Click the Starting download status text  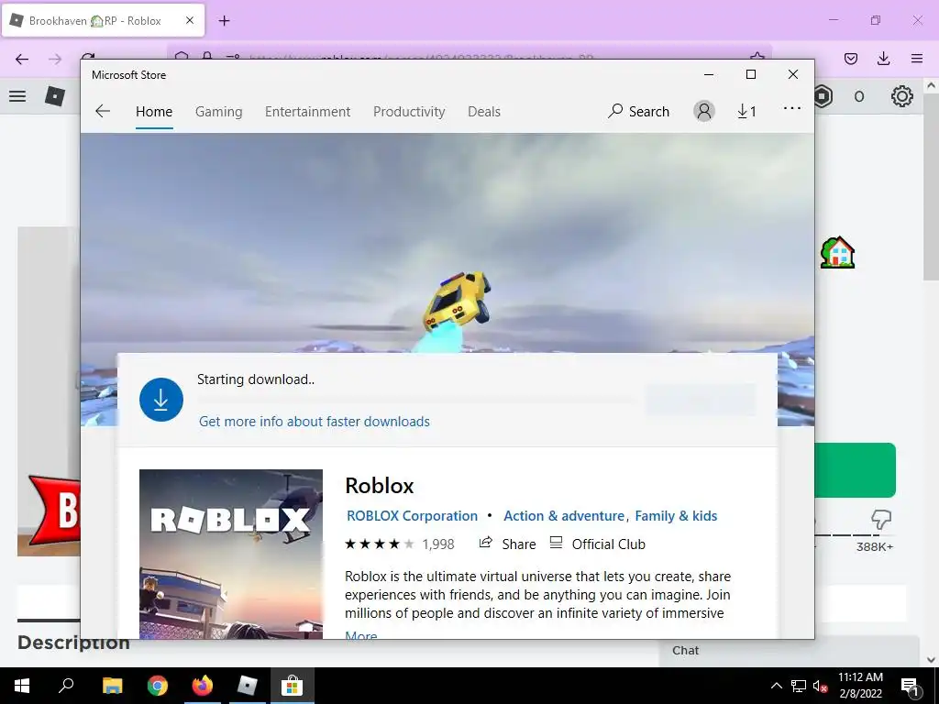[256, 379]
